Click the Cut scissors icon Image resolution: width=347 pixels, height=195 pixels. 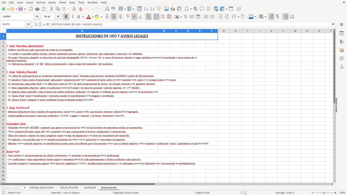51,9
